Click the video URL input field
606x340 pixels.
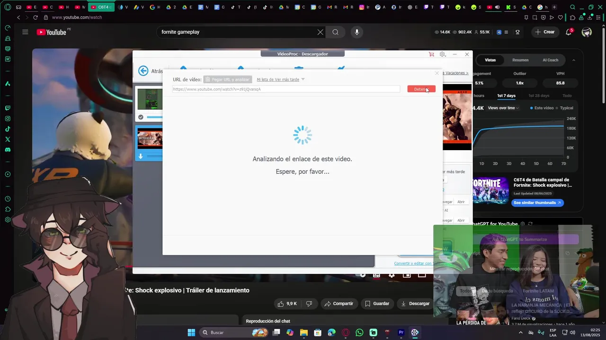[286, 89]
